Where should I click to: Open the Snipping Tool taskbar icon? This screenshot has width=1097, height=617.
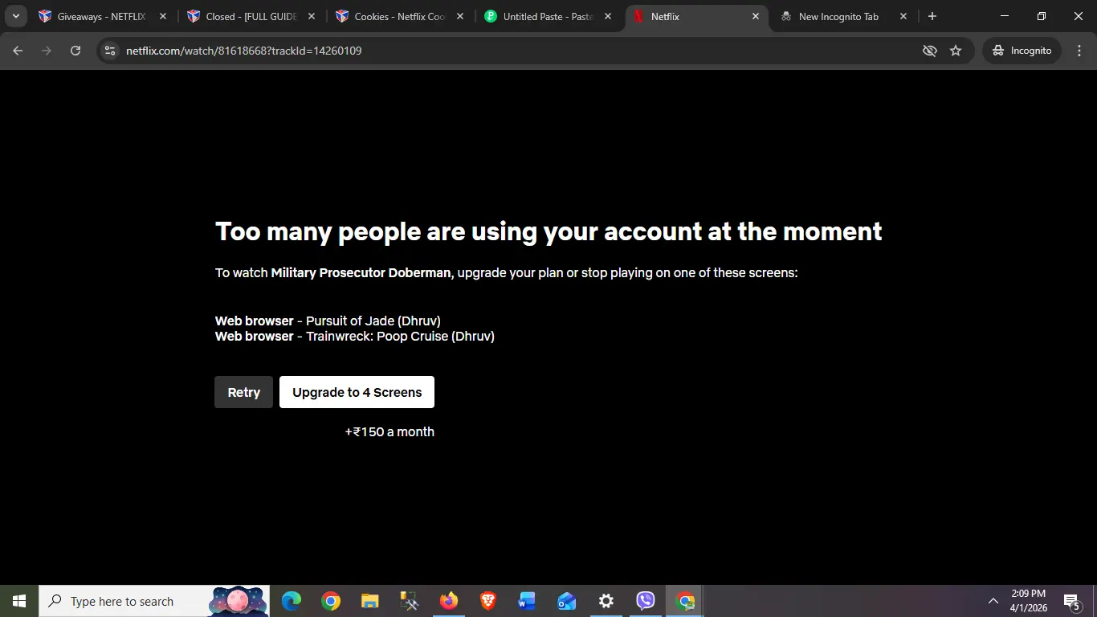(409, 601)
